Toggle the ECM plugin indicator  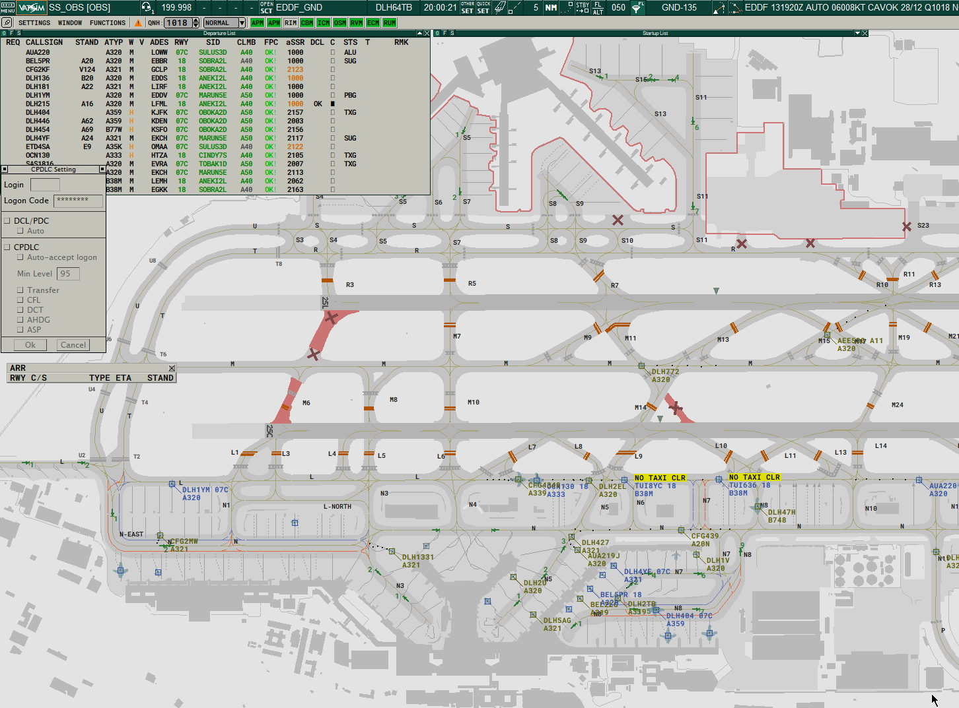pos(373,22)
